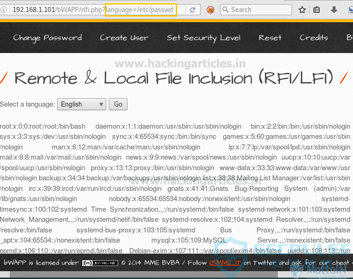This screenshot has height=279, width=353.
Task: Bookmark this page with the star icon
Action: (x=302, y=10)
